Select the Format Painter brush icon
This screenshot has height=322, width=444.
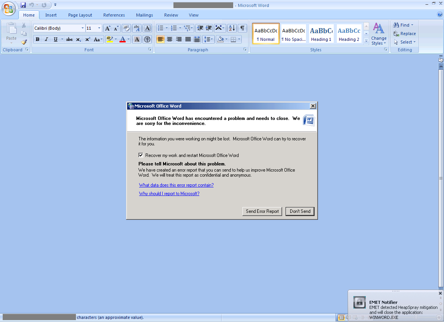[24, 42]
